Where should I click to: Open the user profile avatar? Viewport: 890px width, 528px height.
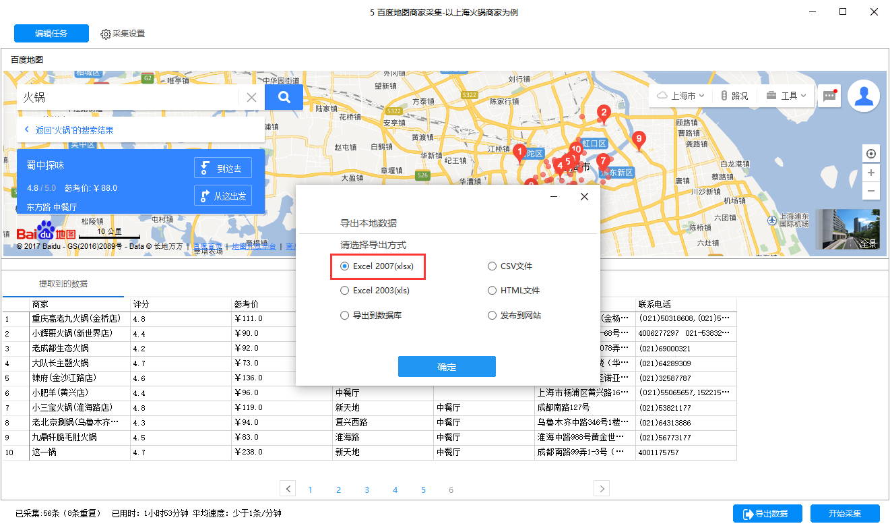864,96
